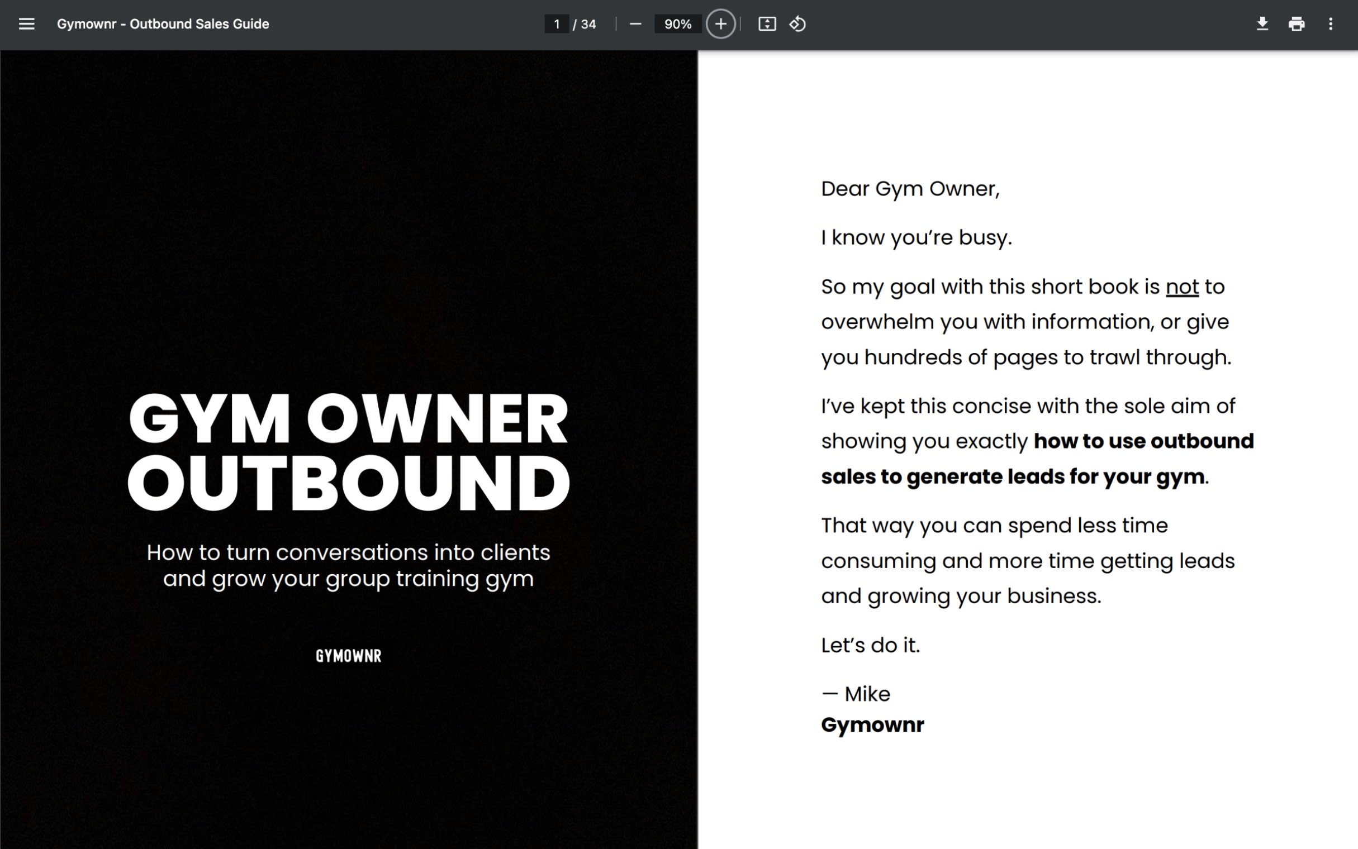Click the cover subtitle about conversations
Screen dimensions: 1358x849
(x=348, y=565)
